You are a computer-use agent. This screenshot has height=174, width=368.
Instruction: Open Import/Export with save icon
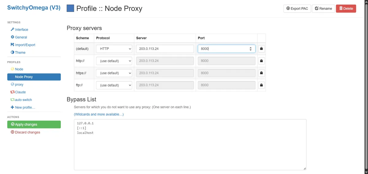[x=23, y=45]
